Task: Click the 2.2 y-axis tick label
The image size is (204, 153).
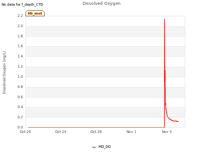Action: click(x=20, y=16)
